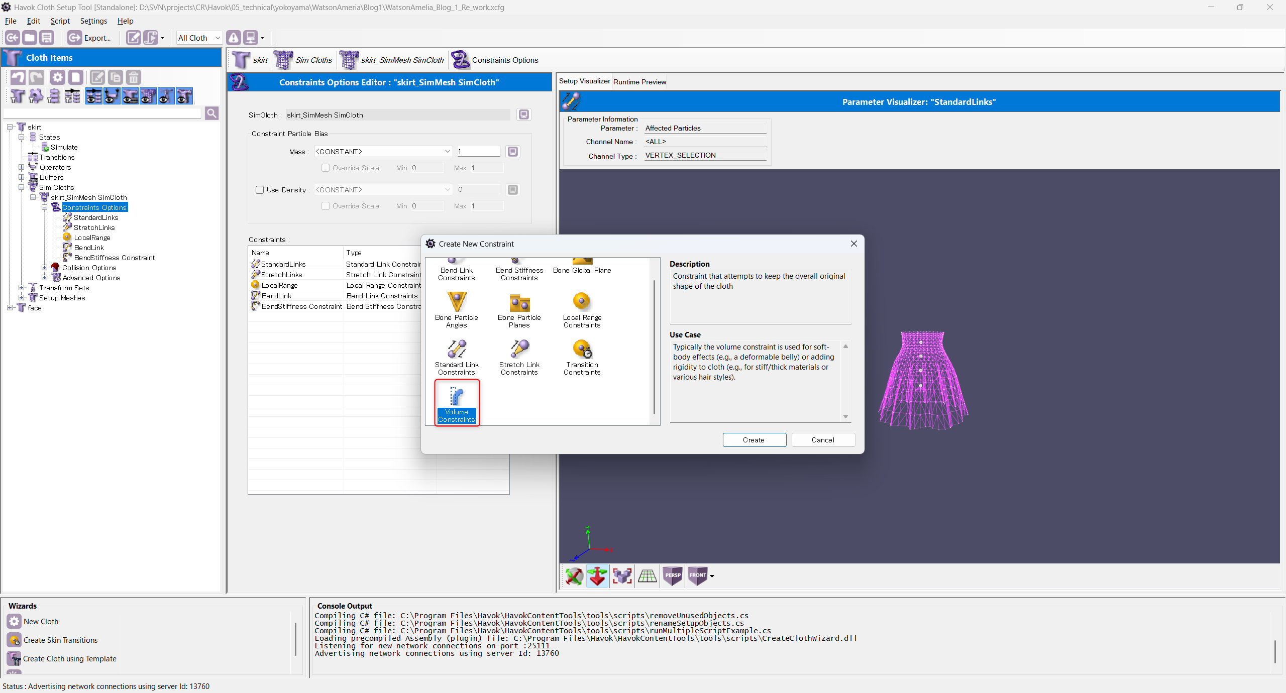1286x693 pixels.
Task: Open the view orientation arrow next to FRONT
Action: tap(712, 576)
